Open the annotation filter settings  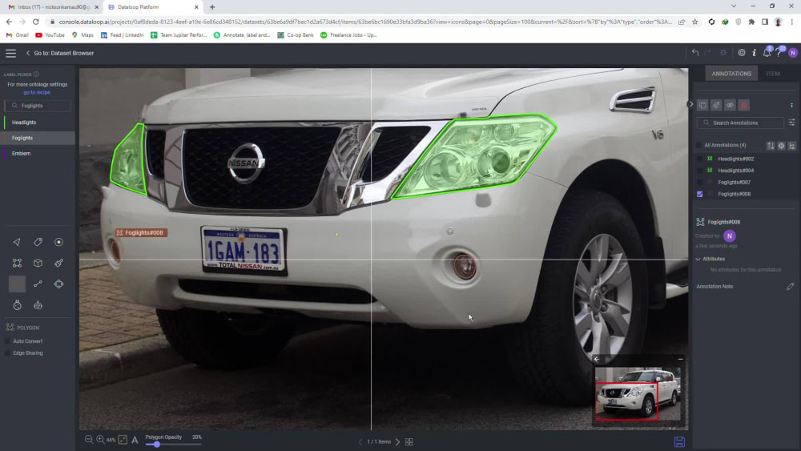click(x=791, y=123)
